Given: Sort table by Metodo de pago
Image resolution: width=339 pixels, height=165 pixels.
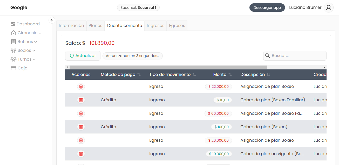Looking at the screenshot, I should [139, 75].
